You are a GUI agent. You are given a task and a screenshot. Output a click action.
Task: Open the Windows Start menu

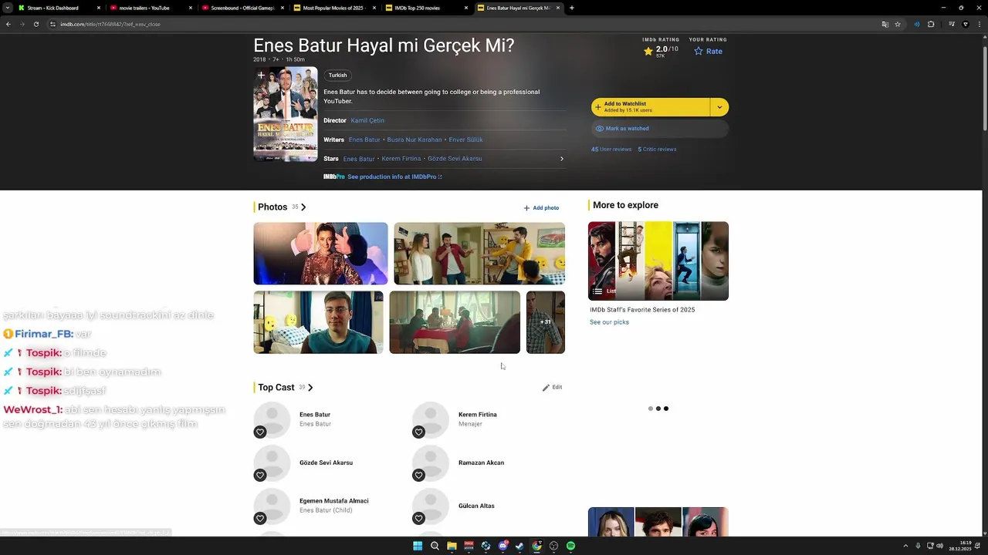[x=418, y=546]
